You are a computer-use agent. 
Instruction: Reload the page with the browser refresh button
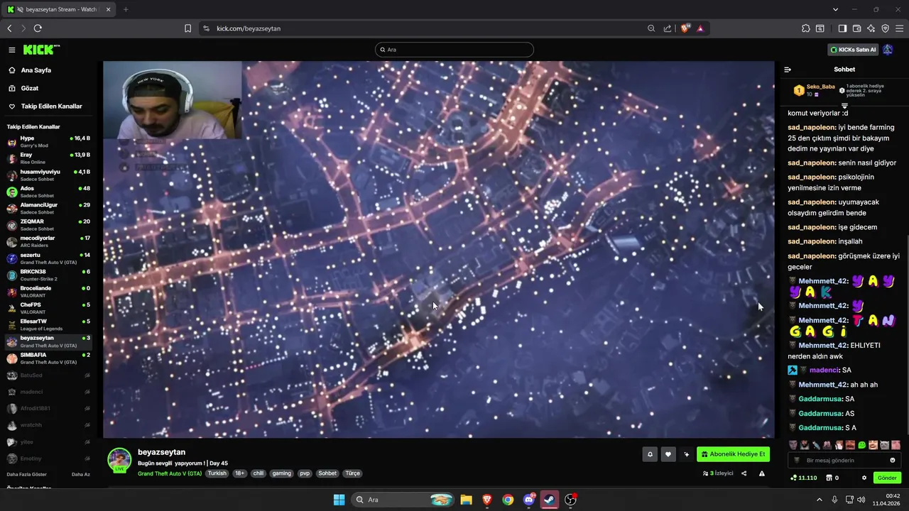[38, 28]
